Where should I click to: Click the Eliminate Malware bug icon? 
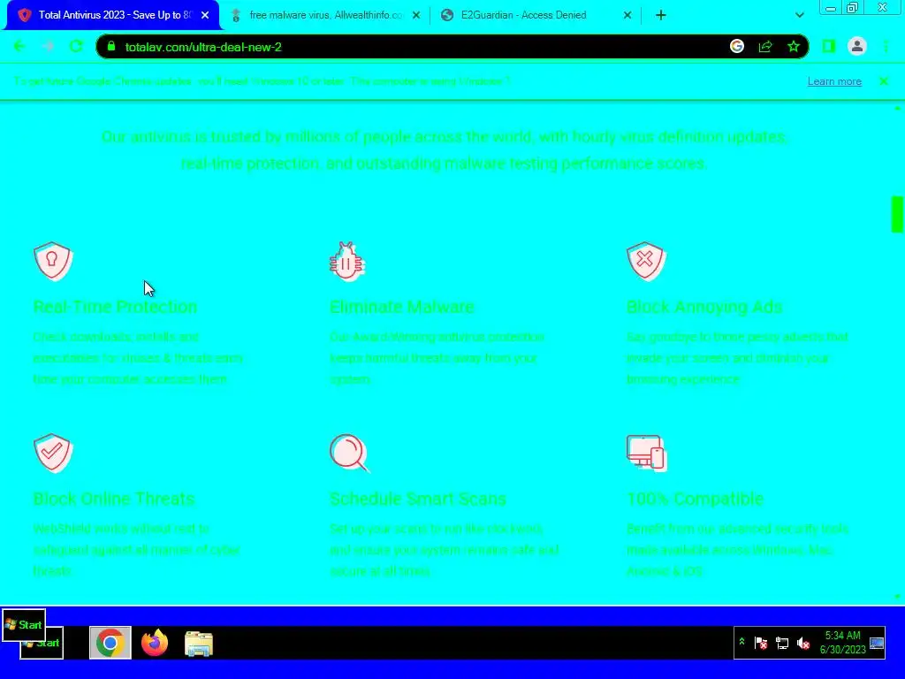(346, 261)
